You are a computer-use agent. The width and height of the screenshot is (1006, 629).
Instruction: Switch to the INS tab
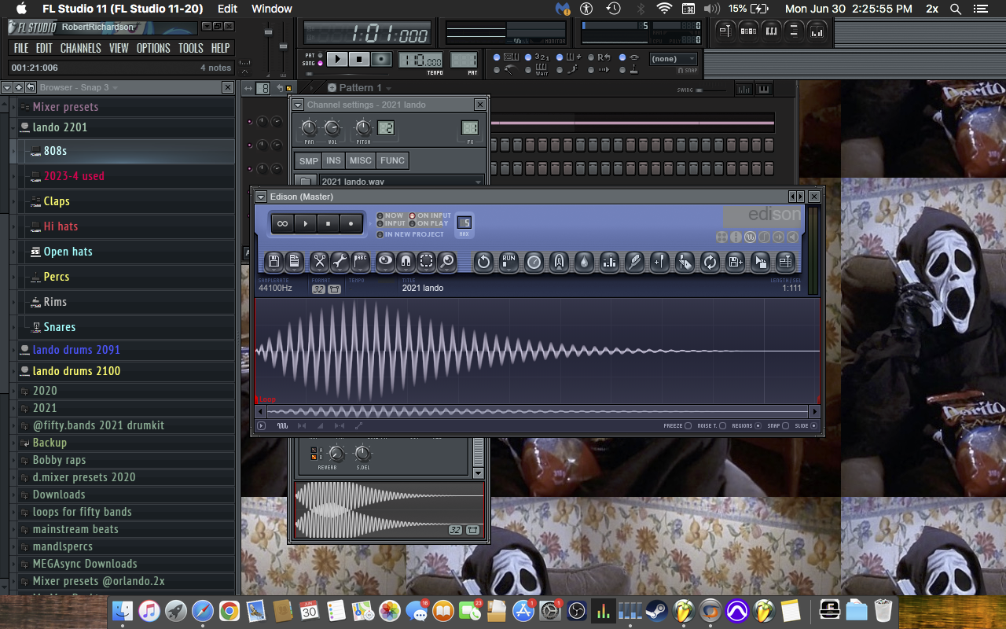[x=333, y=160]
